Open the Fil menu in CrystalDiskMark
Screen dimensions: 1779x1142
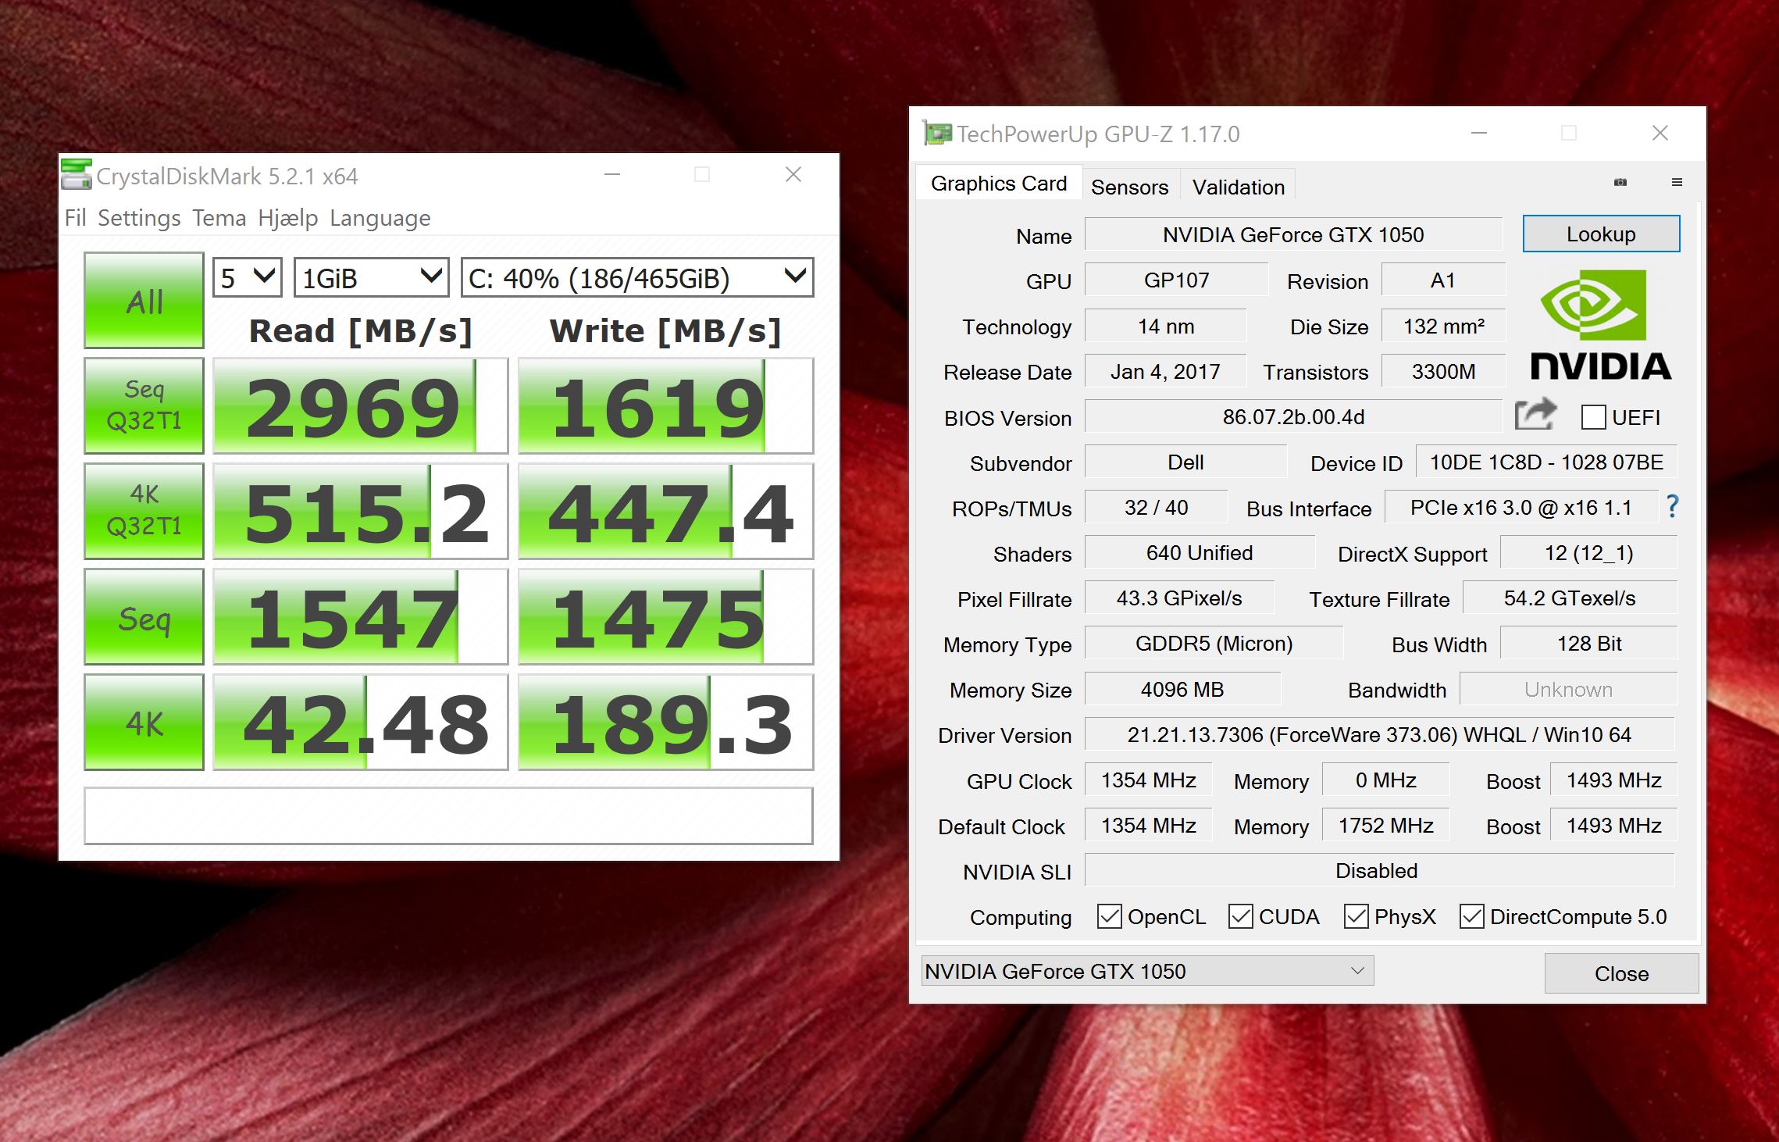point(75,218)
